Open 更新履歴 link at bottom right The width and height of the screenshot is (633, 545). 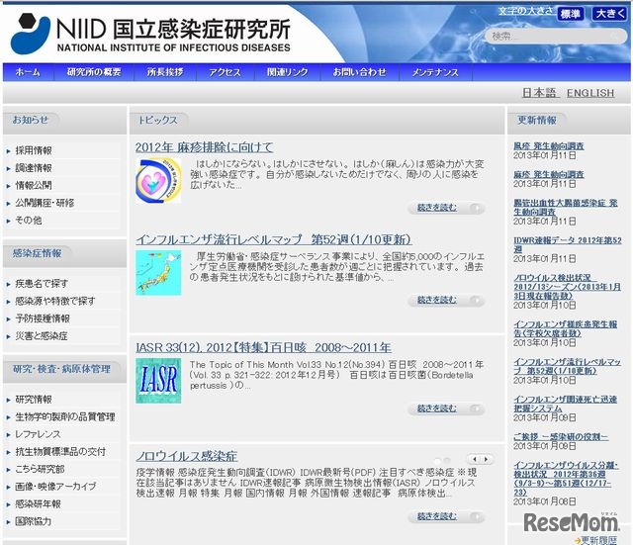point(599,540)
